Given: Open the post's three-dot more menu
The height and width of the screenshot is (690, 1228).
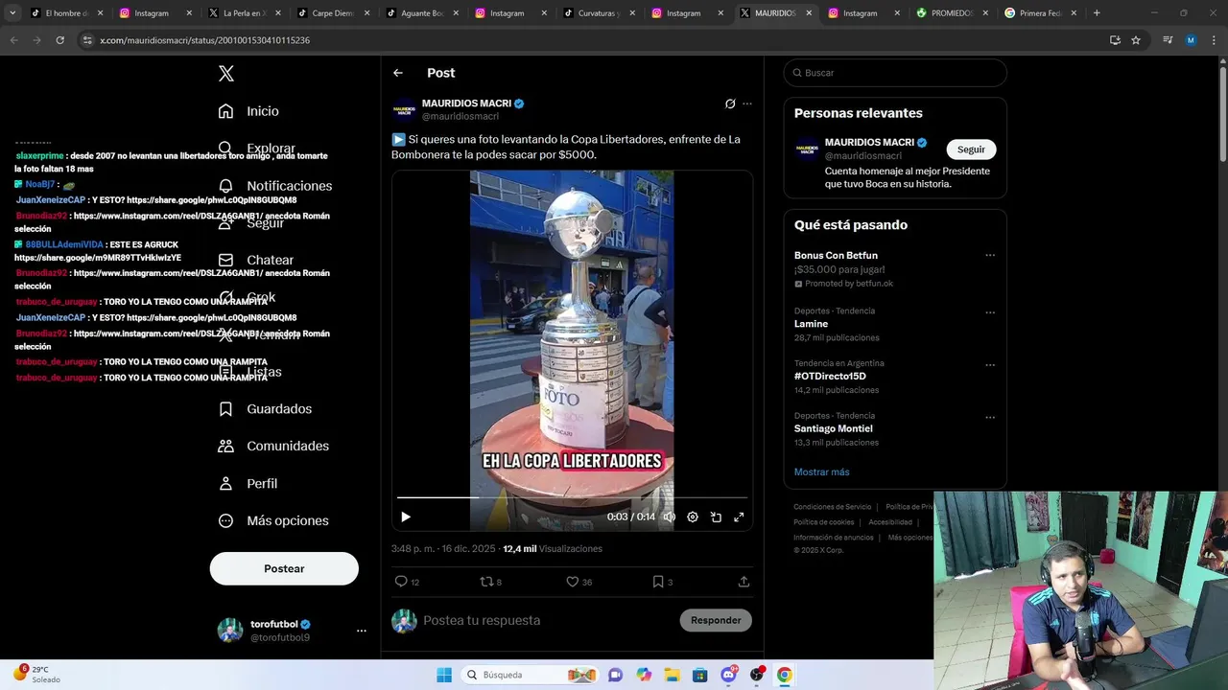Looking at the screenshot, I should point(747,103).
